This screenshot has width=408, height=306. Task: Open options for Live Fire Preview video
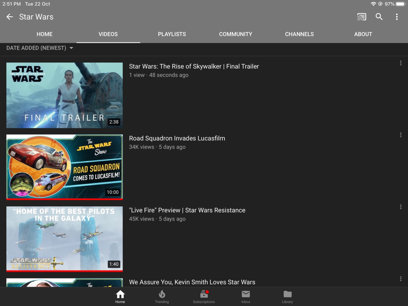coord(401,207)
